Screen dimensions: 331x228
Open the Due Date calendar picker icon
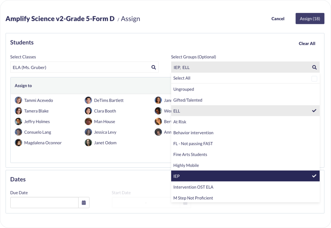(84, 203)
